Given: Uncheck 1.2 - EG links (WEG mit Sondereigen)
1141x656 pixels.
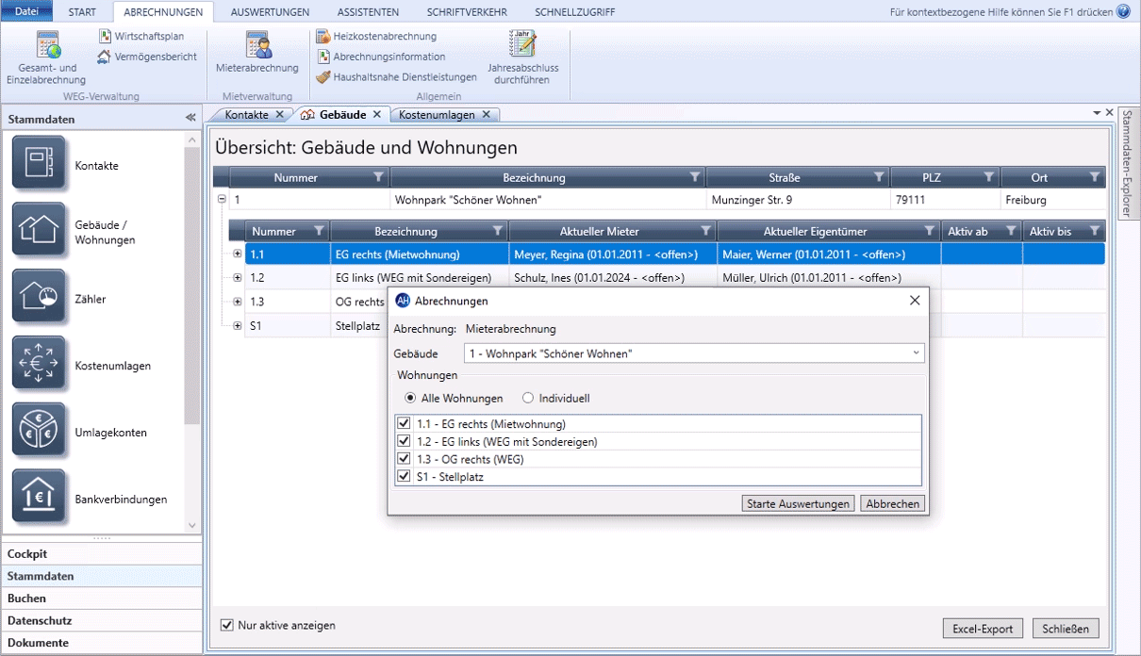Looking at the screenshot, I should [x=405, y=441].
